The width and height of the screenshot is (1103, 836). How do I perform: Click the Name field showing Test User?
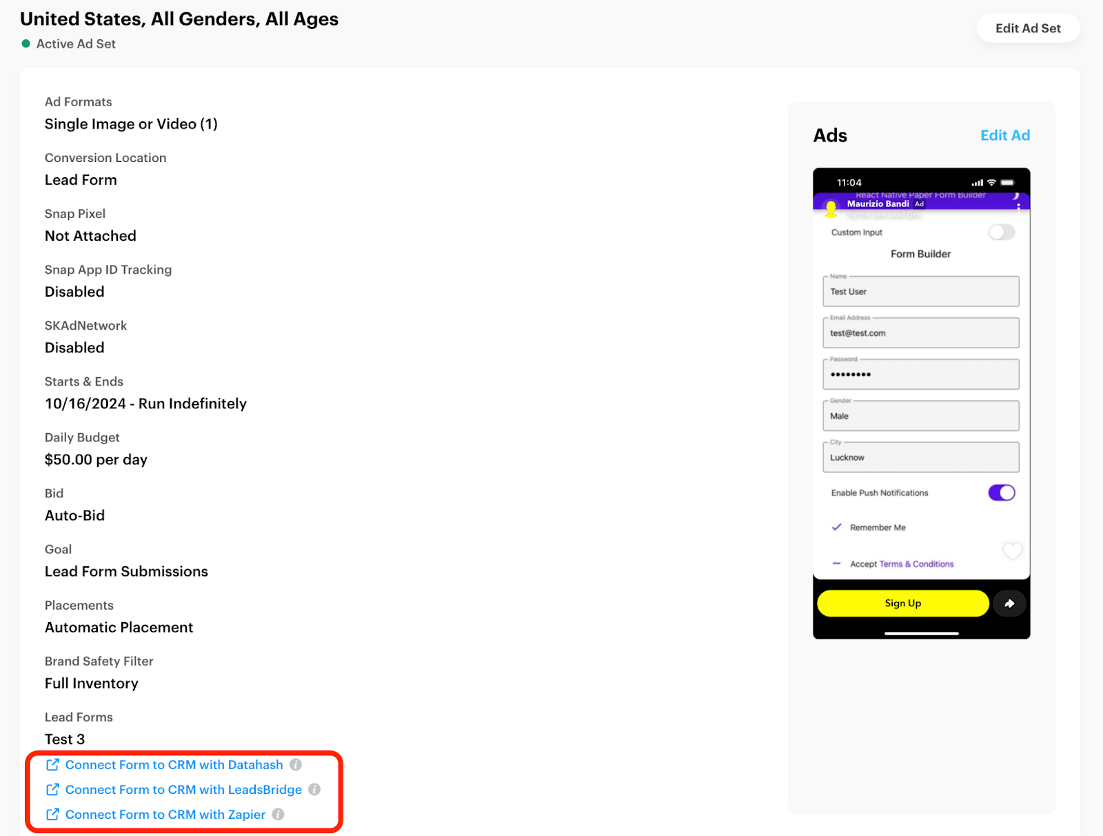point(920,291)
